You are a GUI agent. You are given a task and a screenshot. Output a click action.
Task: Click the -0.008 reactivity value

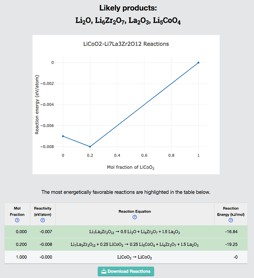(46, 244)
